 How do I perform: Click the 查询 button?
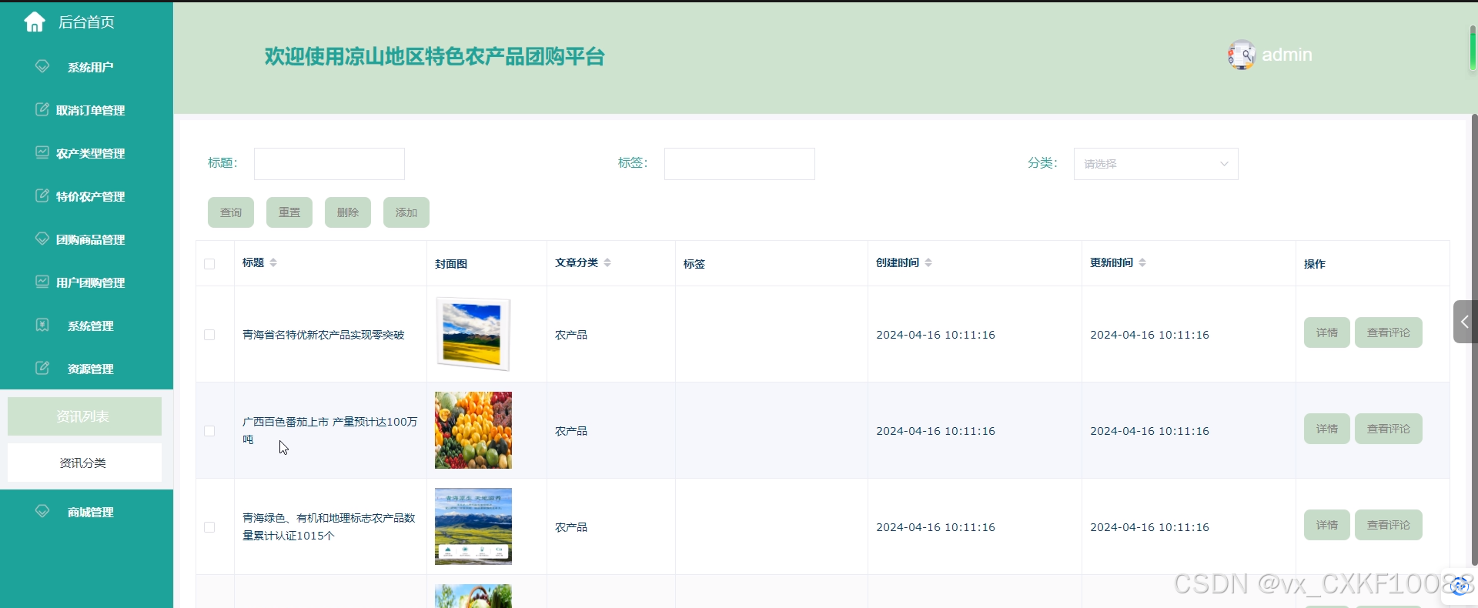[x=231, y=212]
